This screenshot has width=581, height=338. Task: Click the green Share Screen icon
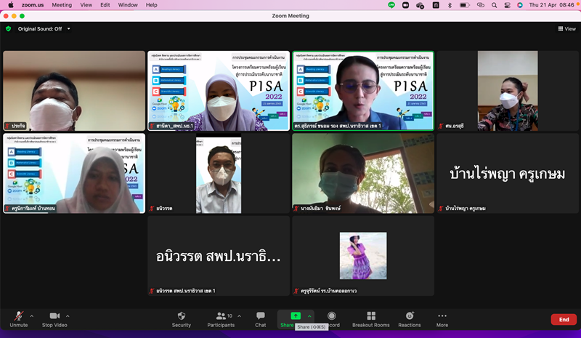click(x=296, y=315)
